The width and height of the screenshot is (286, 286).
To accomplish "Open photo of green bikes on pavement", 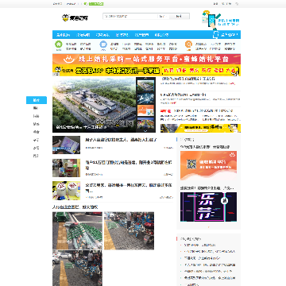I will 77,230.
